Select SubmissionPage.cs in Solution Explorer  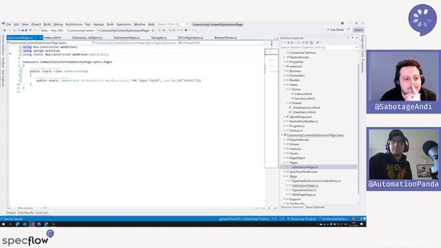tap(305, 167)
